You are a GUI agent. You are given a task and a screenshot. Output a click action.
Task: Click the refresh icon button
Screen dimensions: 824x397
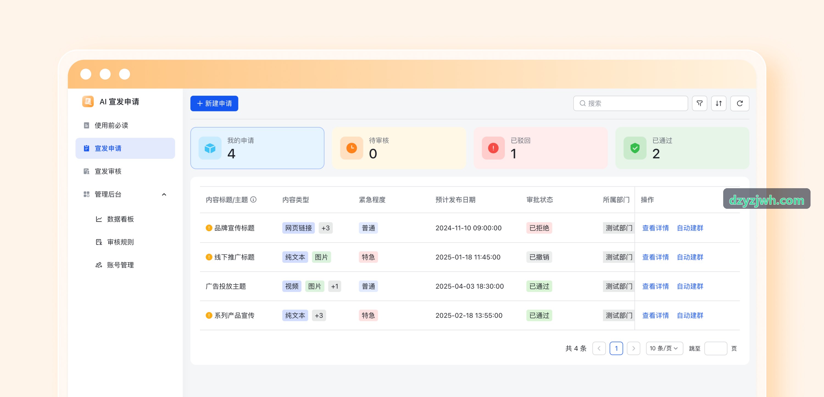pos(740,103)
